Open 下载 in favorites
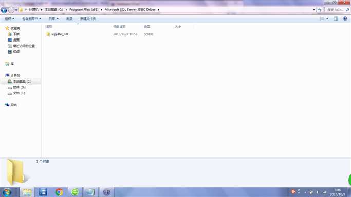Image resolution: width=351 pixels, height=197 pixels. click(16, 34)
